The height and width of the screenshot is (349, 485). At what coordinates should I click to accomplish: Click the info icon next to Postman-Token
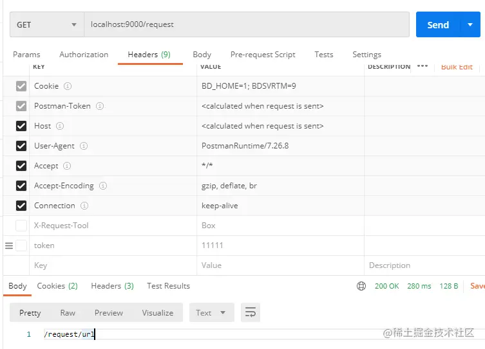pyautogui.click(x=100, y=106)
